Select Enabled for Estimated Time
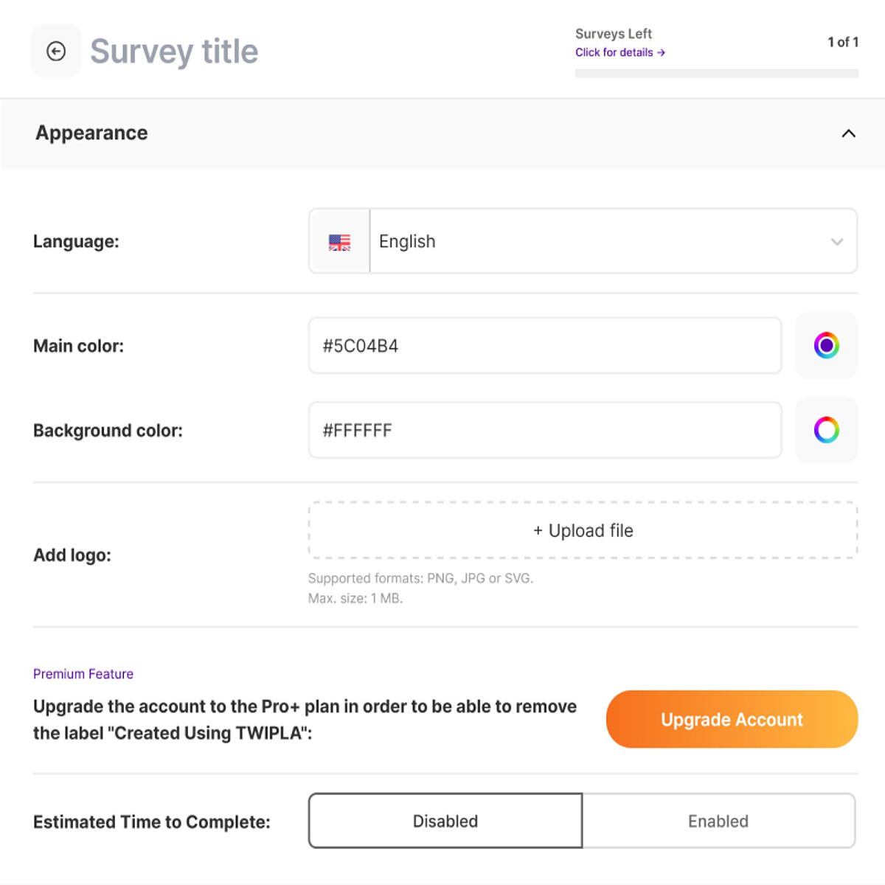Image resolution: width=885 pixels, height=885 pixels. (x=718, y=821)
